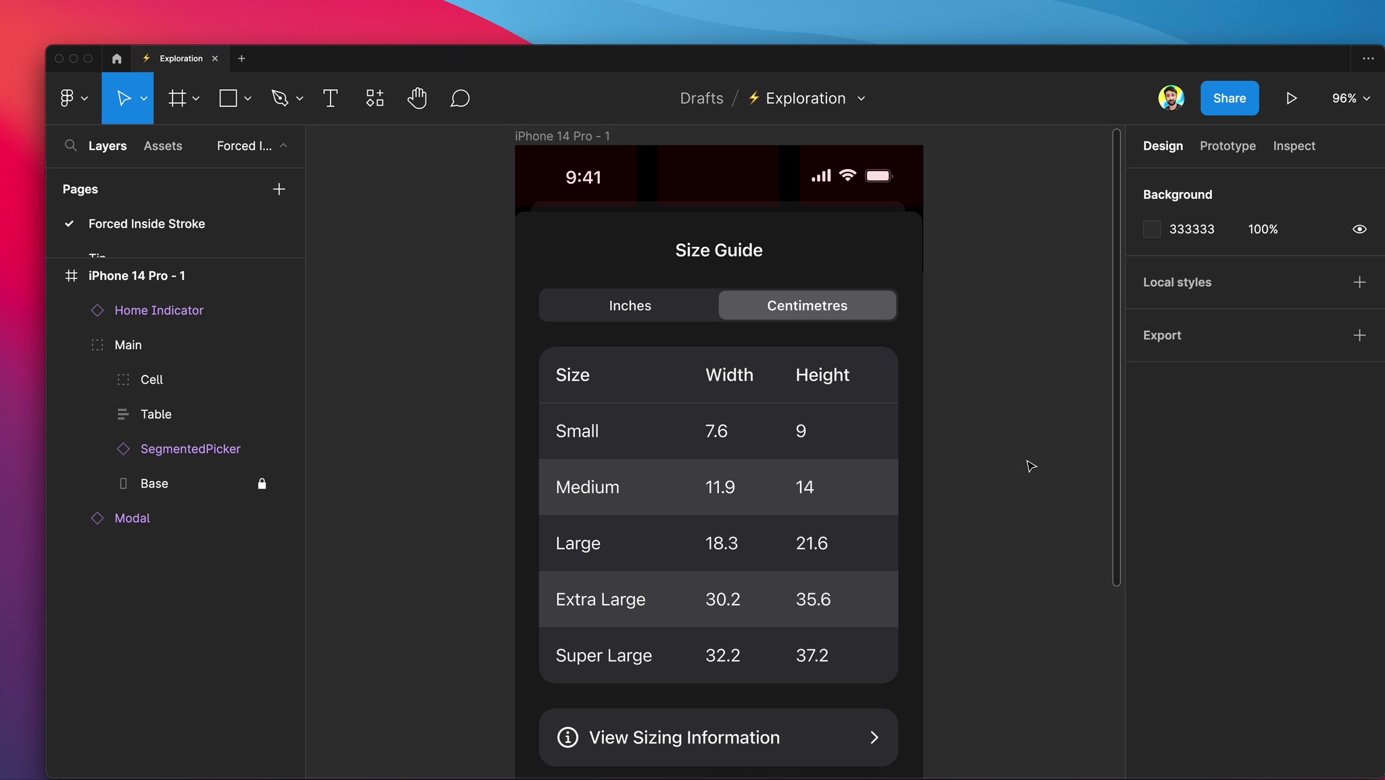This screenshot has height=780, width=1385.
Task: Open the Figma main menu dropdown
Action: (73, 98)
